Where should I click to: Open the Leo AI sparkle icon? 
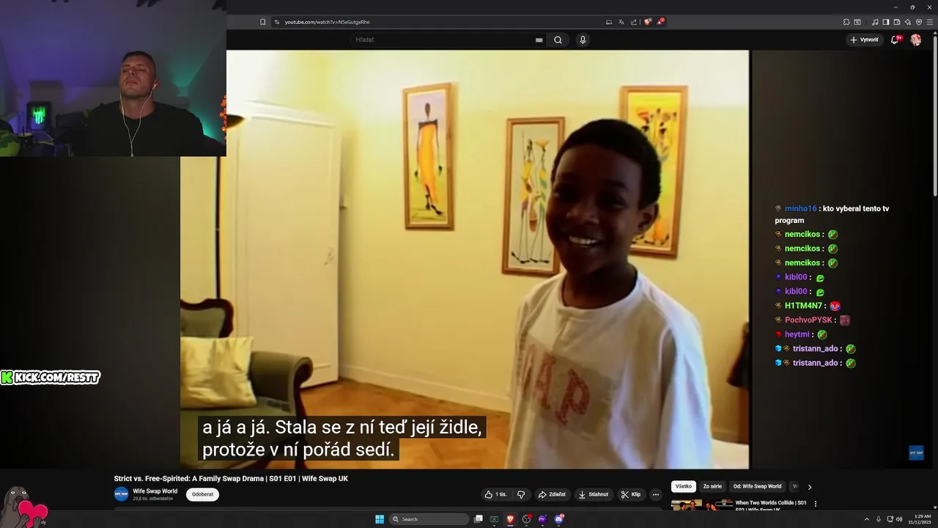(x=908, y=22)
